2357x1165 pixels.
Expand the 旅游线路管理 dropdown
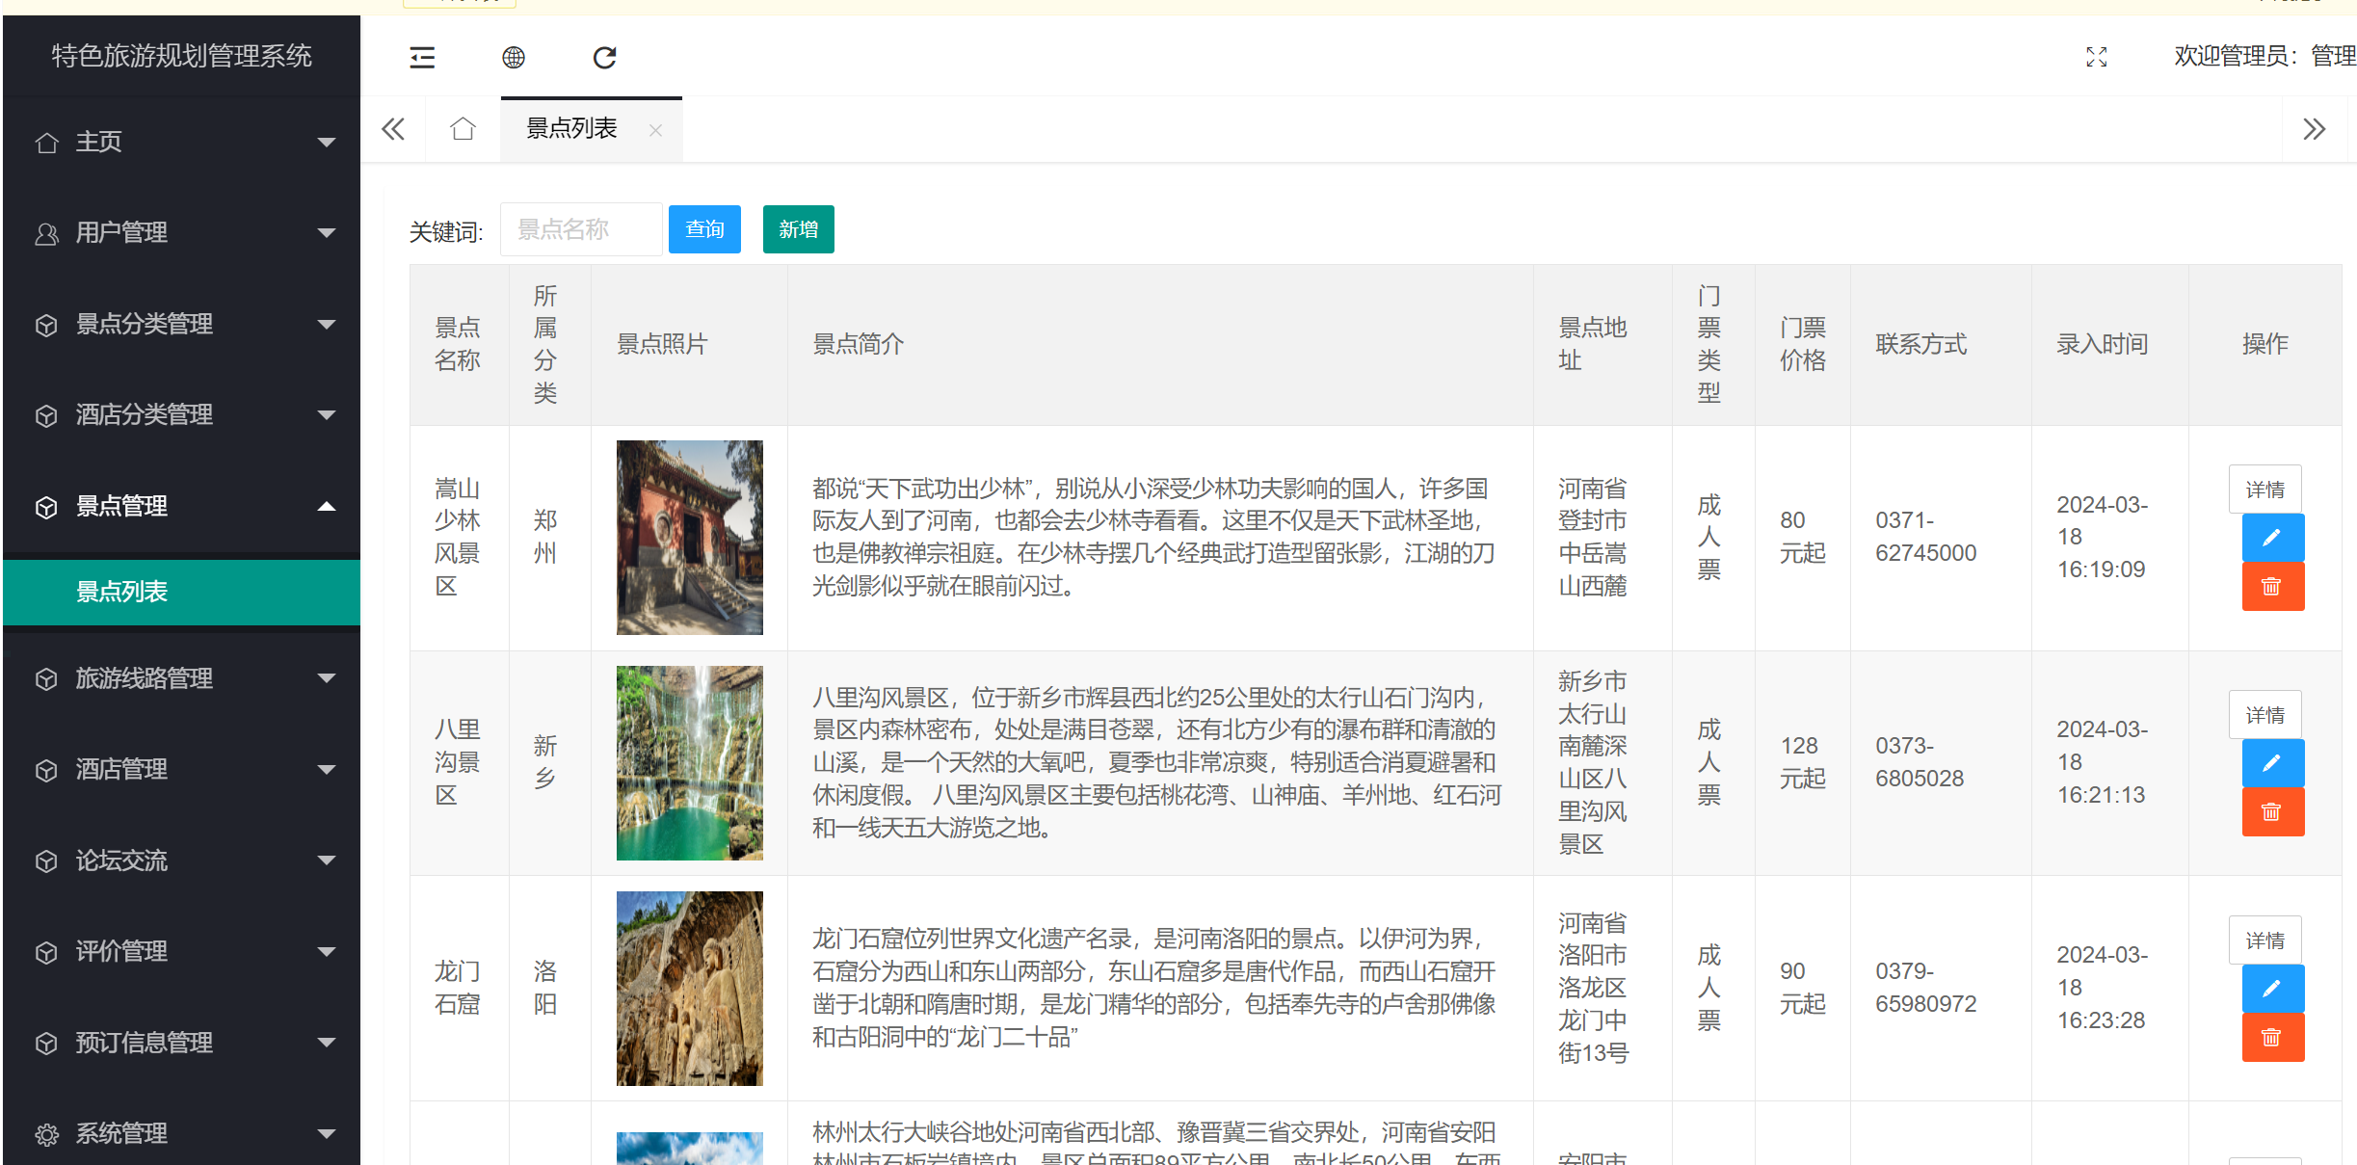coord(327,678)
